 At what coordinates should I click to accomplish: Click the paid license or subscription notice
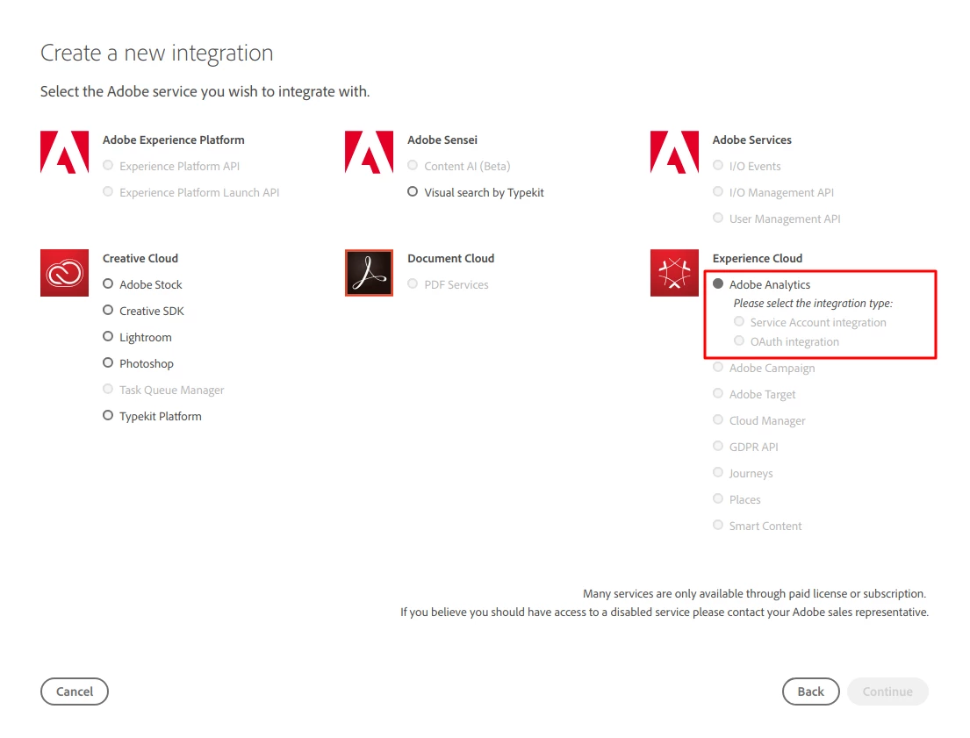click(x=754, y=594)
